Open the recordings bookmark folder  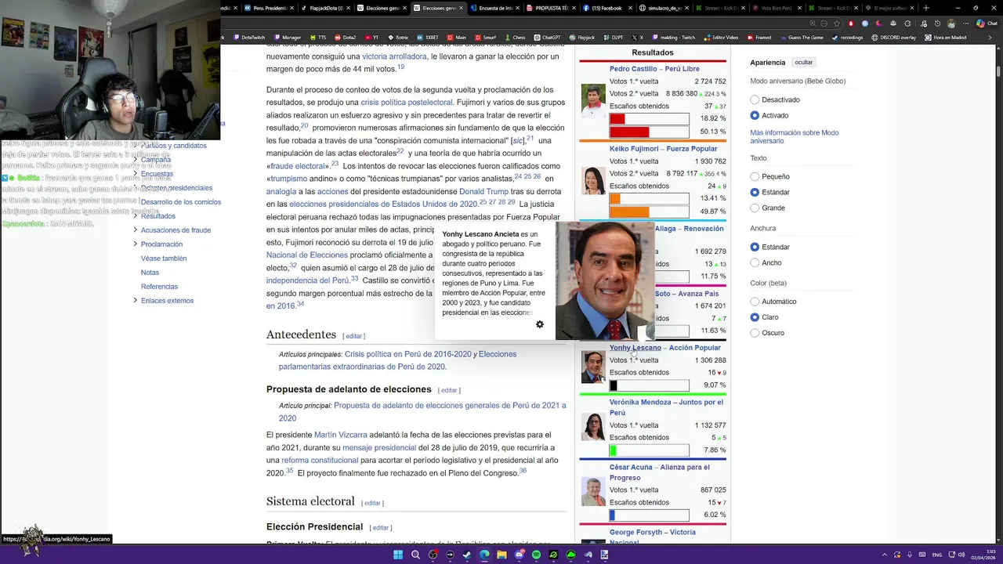[x=847, y=38]
